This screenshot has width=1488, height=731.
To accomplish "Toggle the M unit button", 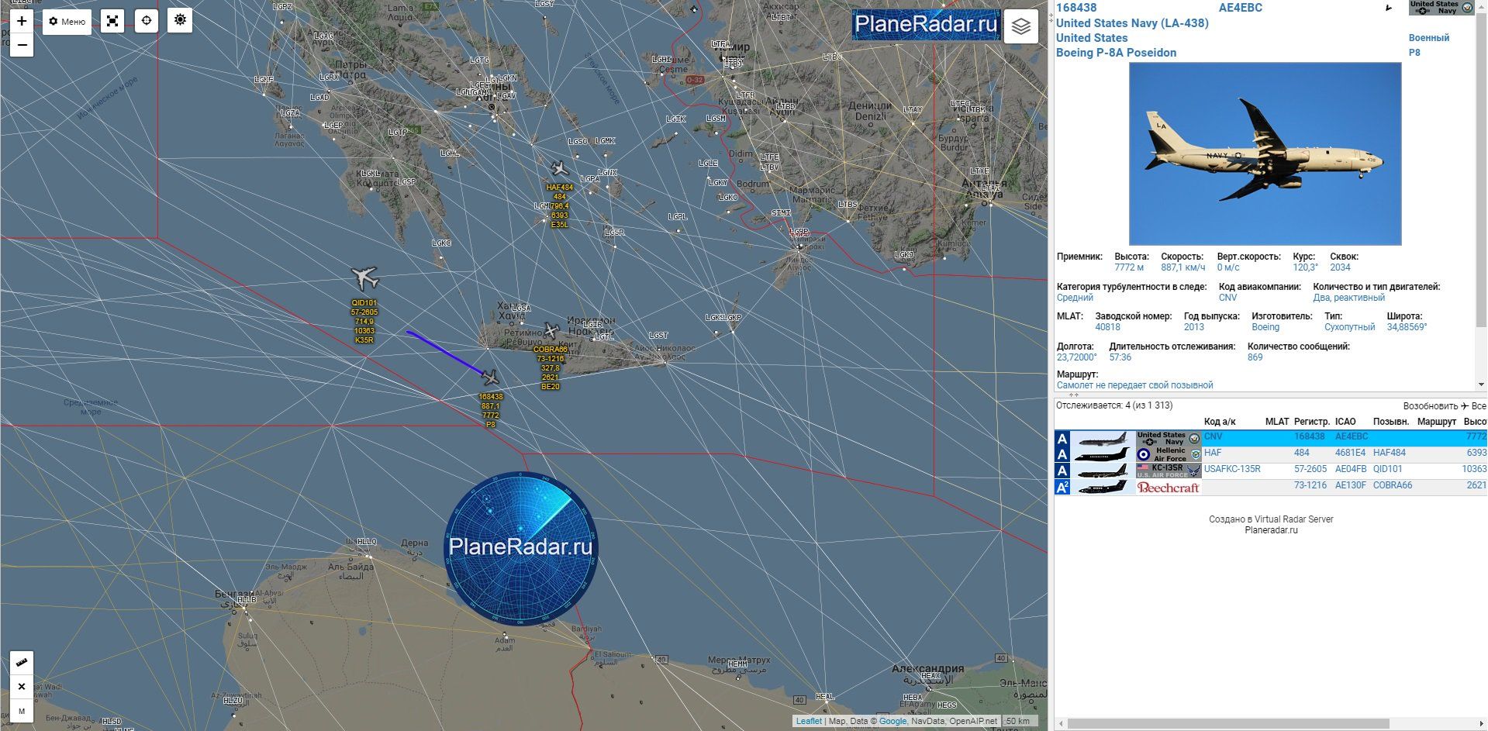I will coord(22,711).
